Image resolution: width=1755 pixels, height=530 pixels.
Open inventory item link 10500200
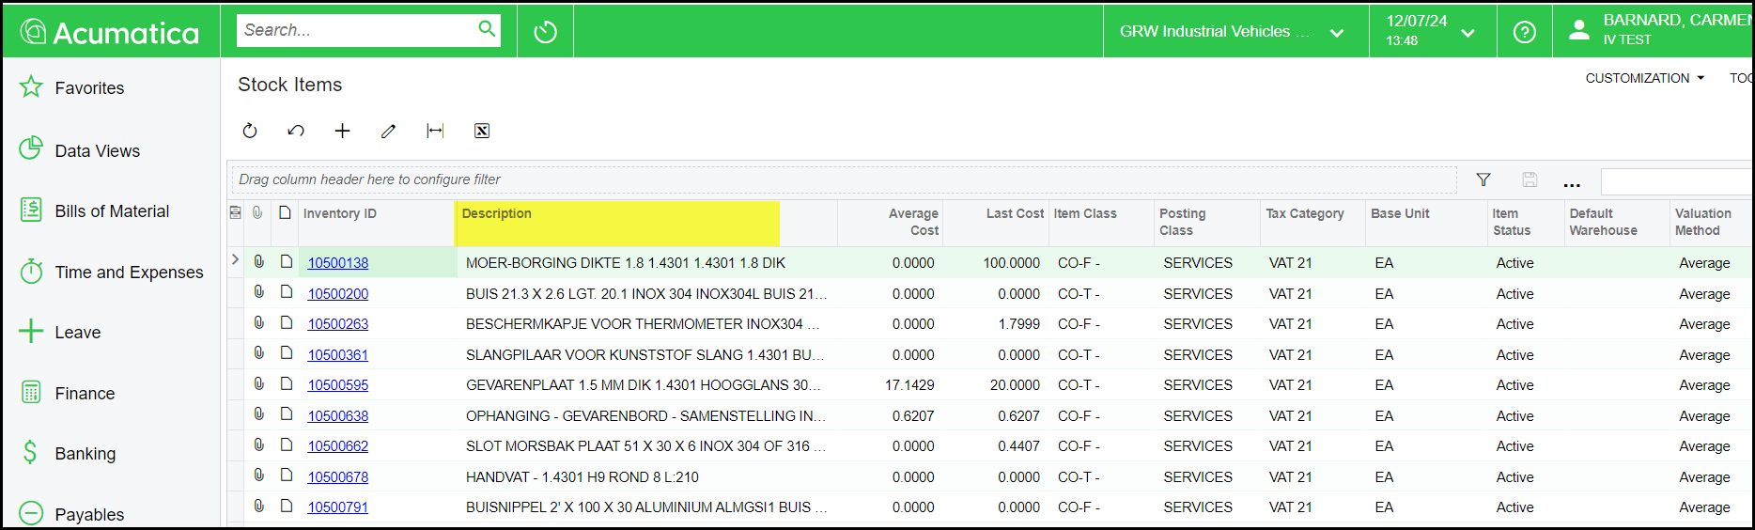tap(338, 294)
